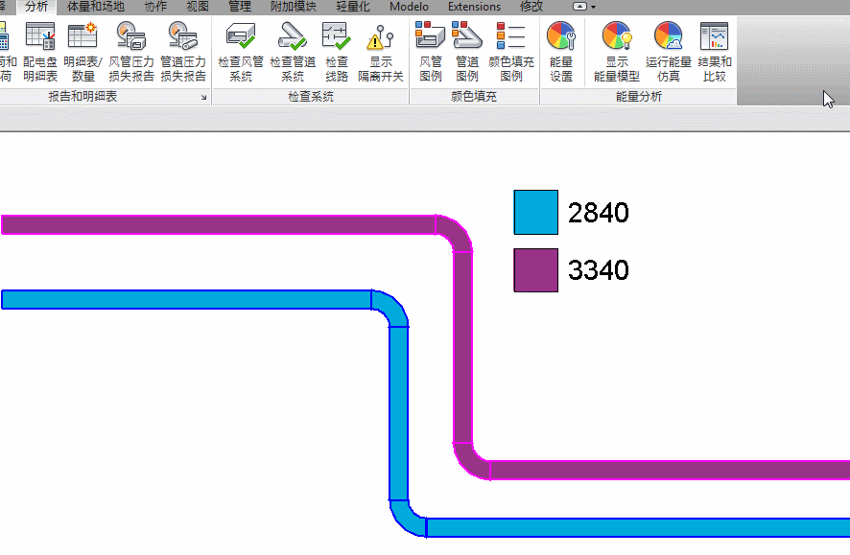Image resolution: width=850 pixels, height=555 pixels.
Task: Select the blue vertical duct segment
Action: coord(398,413)
